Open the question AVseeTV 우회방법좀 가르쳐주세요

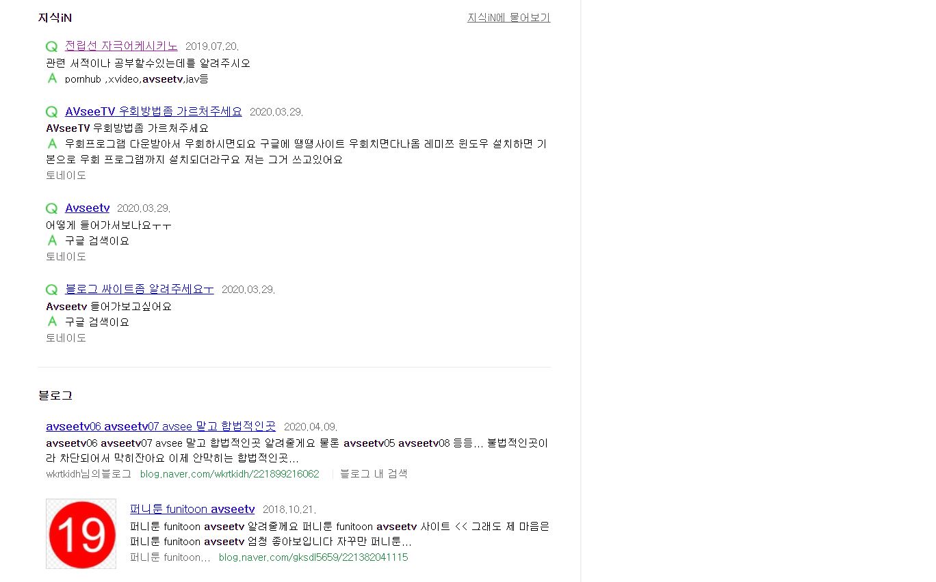[153, 111]
